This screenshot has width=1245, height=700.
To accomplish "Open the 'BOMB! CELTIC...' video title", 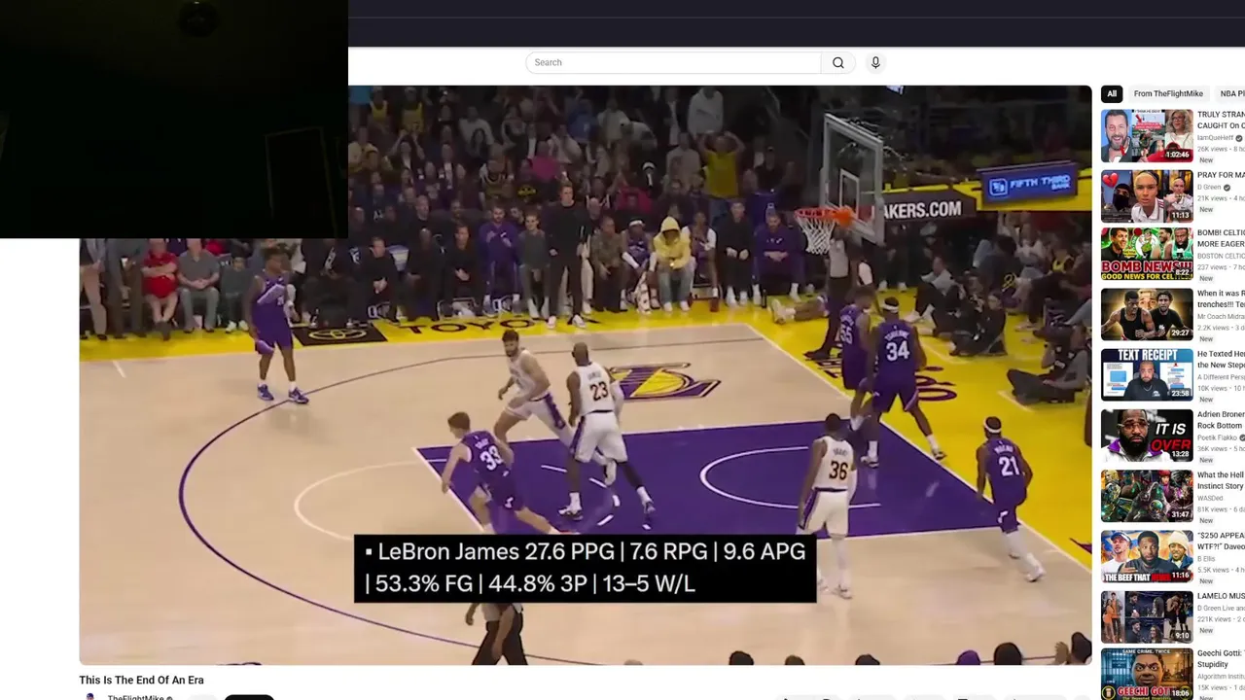I will pos(1221,238).
